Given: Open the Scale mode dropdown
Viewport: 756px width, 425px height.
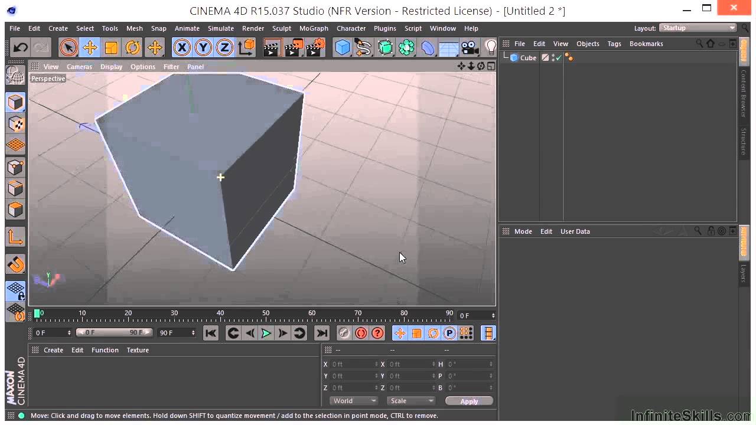Looking at the screenshot, I should (411, 401).
